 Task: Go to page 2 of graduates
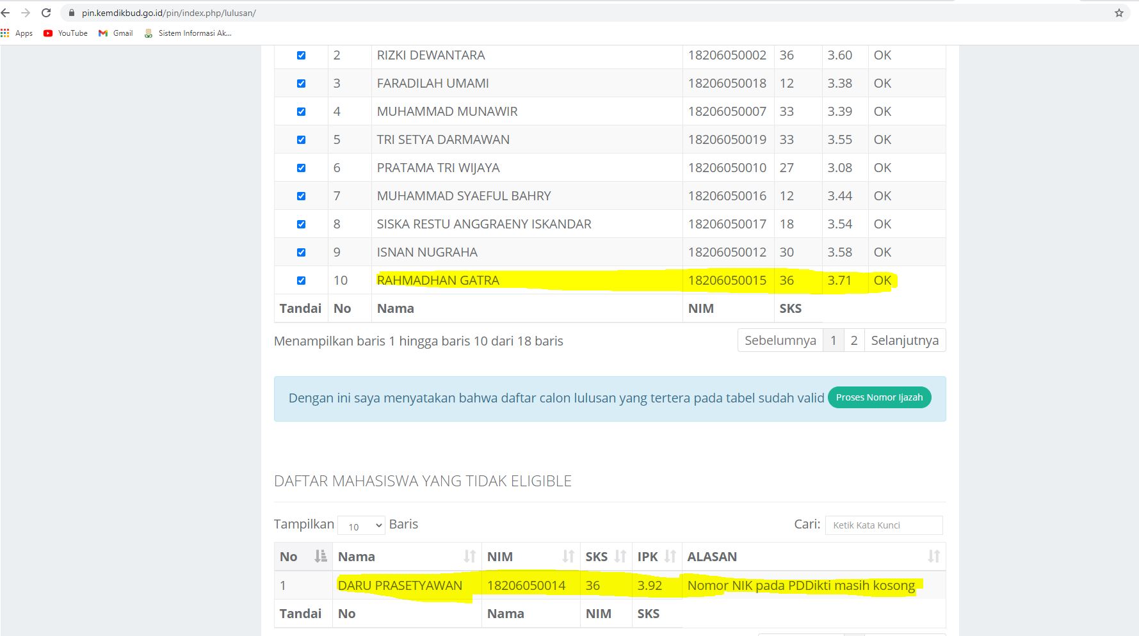853,340
